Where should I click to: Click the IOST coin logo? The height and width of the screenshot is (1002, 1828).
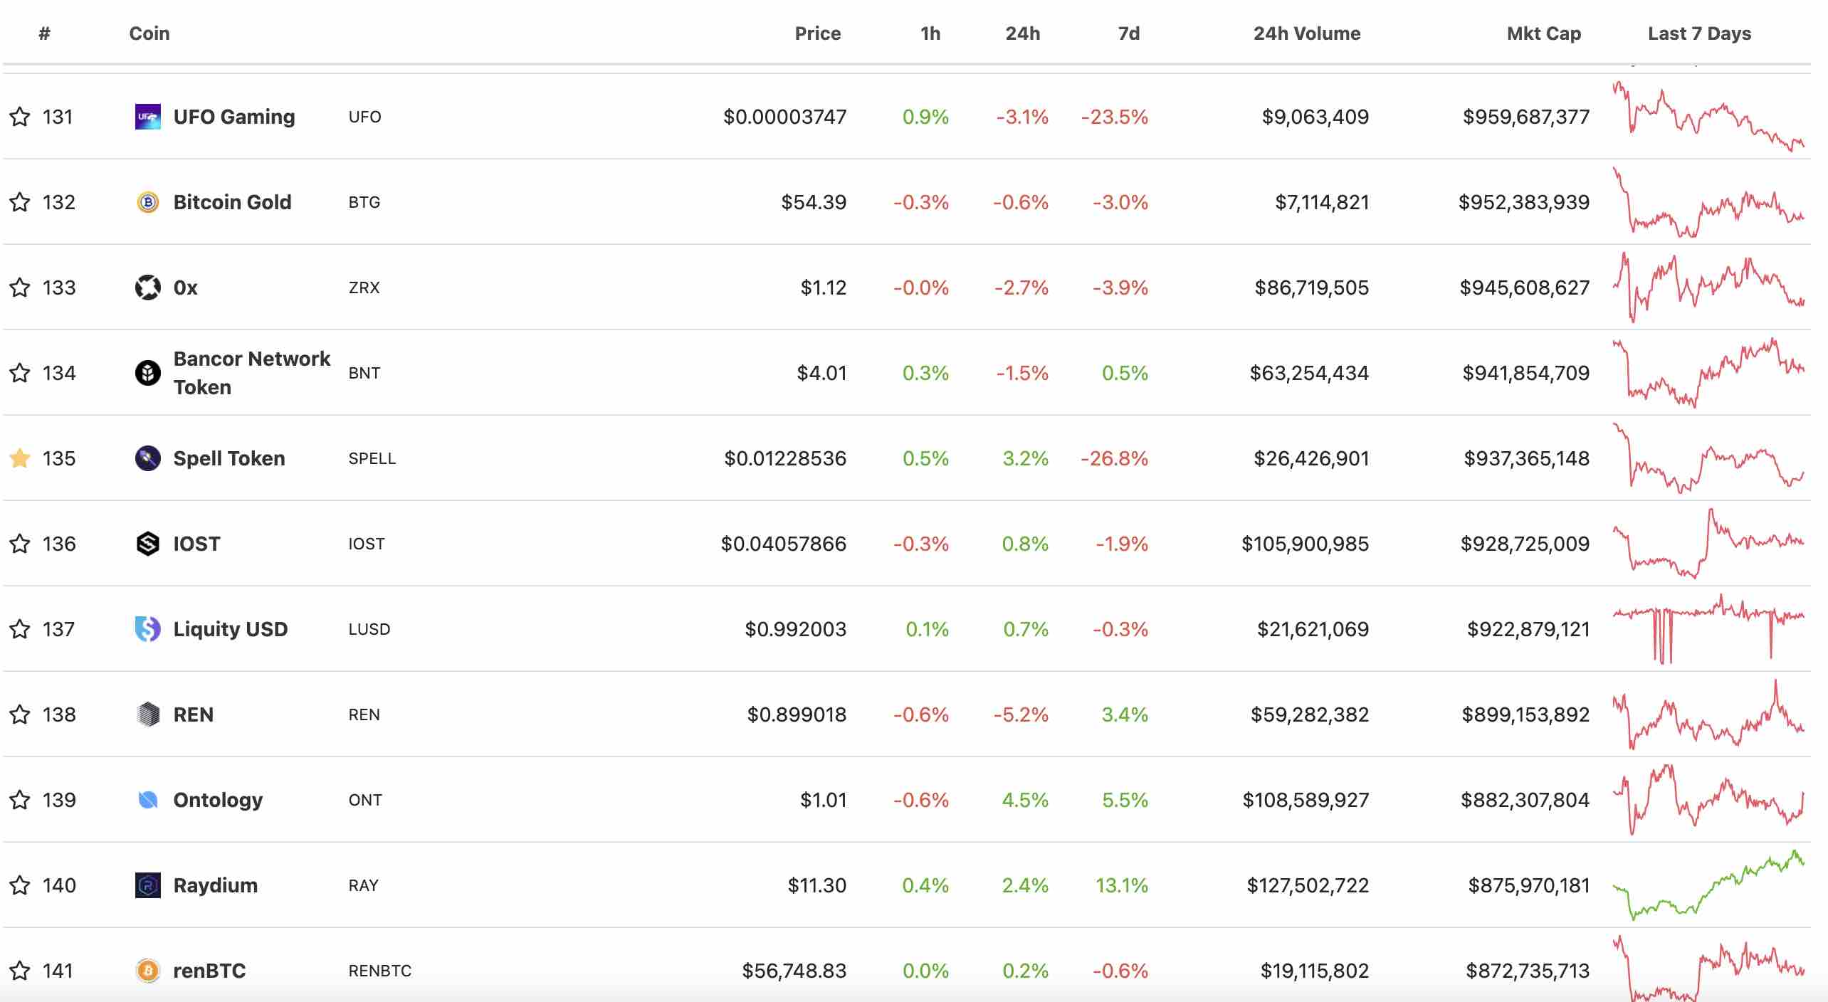point(147,544)
